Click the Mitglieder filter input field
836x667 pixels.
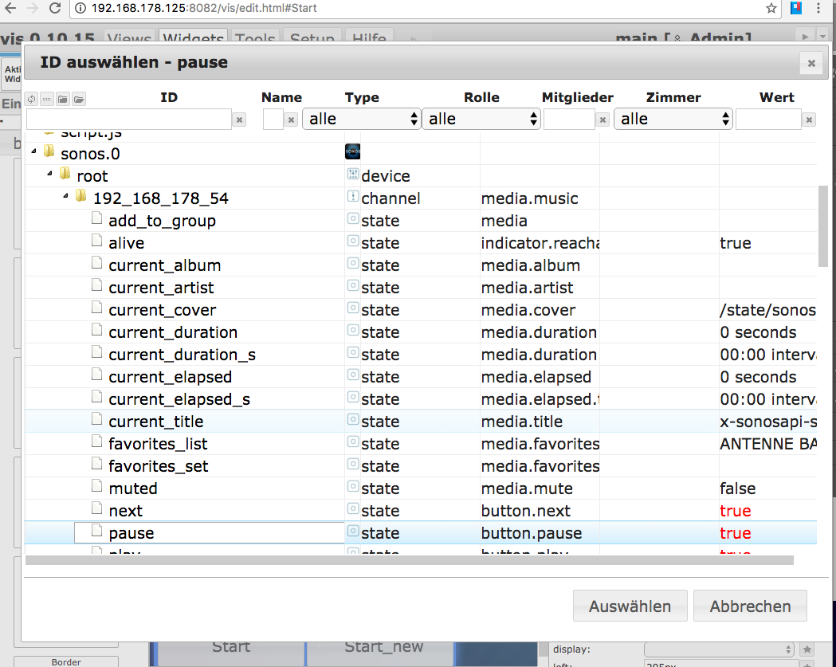tap(569, 120)
